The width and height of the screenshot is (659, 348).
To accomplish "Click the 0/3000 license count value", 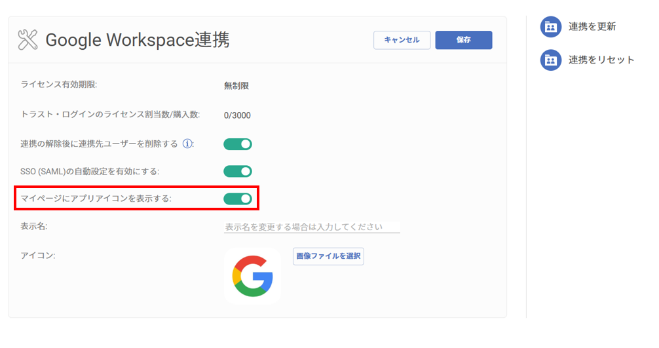I will (x=237, y=115).
